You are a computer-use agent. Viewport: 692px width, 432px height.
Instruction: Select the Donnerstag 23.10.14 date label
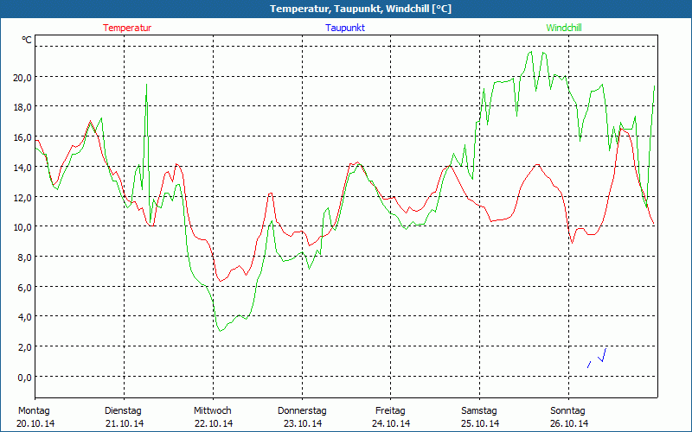coord(302,416)
